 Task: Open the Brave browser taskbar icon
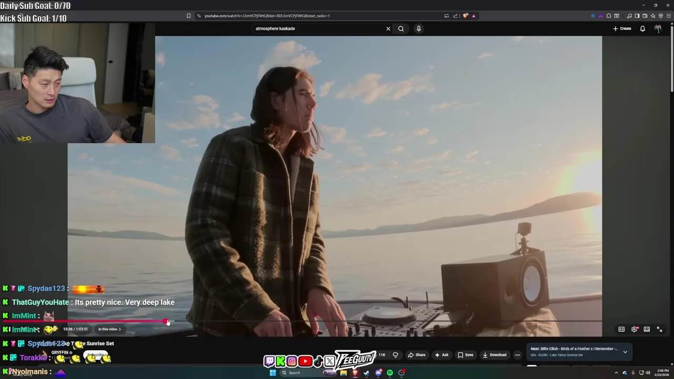pos(355,373)
